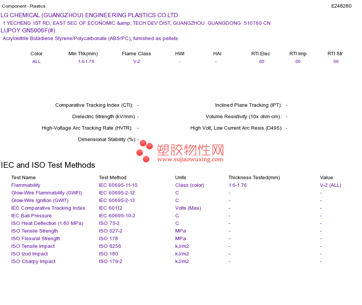The image size is (362, 305).
Task: Click the LUPOY GN5006F(#) material link
Action: click(x=28, y=30)
